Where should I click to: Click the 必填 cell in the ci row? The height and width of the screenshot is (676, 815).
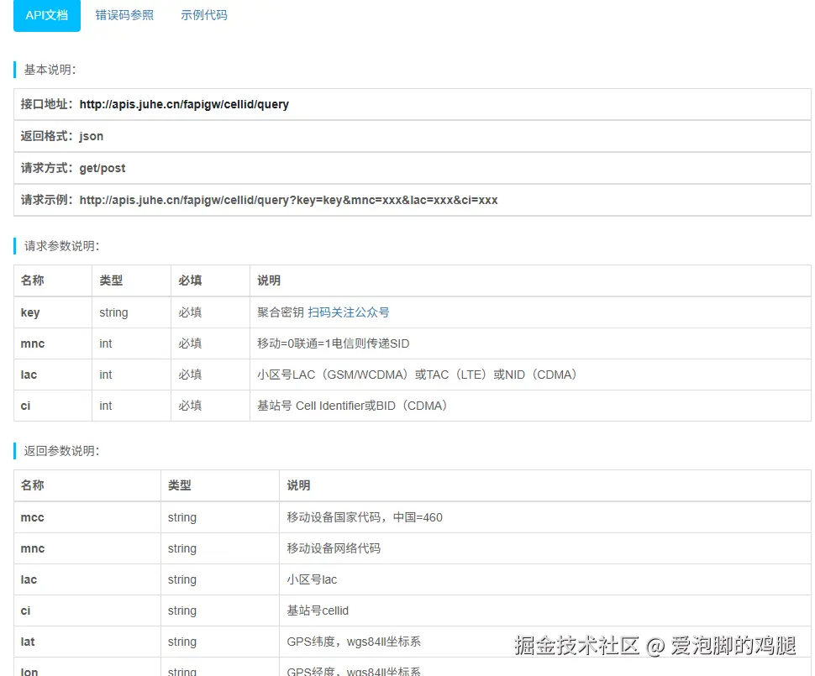pos(211,406)
